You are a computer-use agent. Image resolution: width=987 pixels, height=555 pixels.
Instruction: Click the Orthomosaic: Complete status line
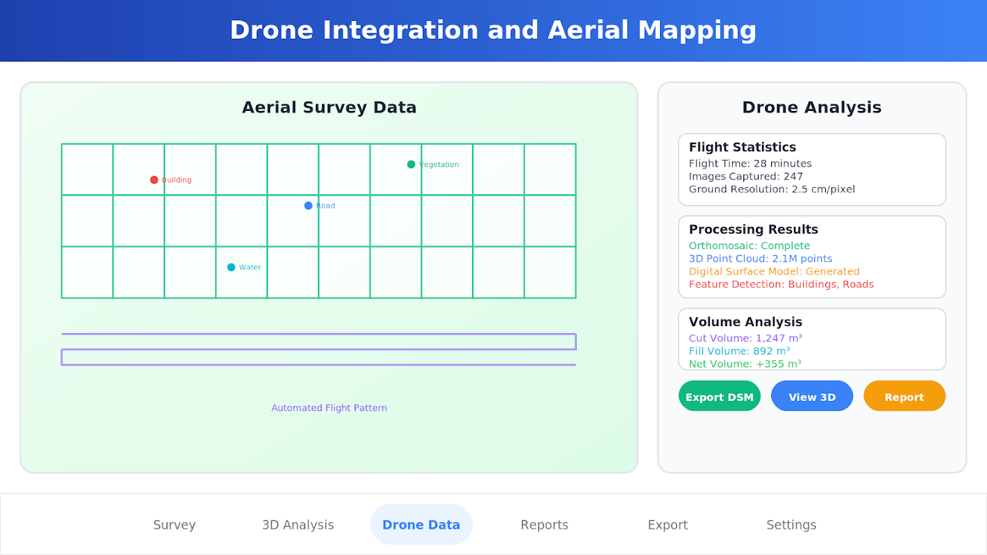coord(749,246)
